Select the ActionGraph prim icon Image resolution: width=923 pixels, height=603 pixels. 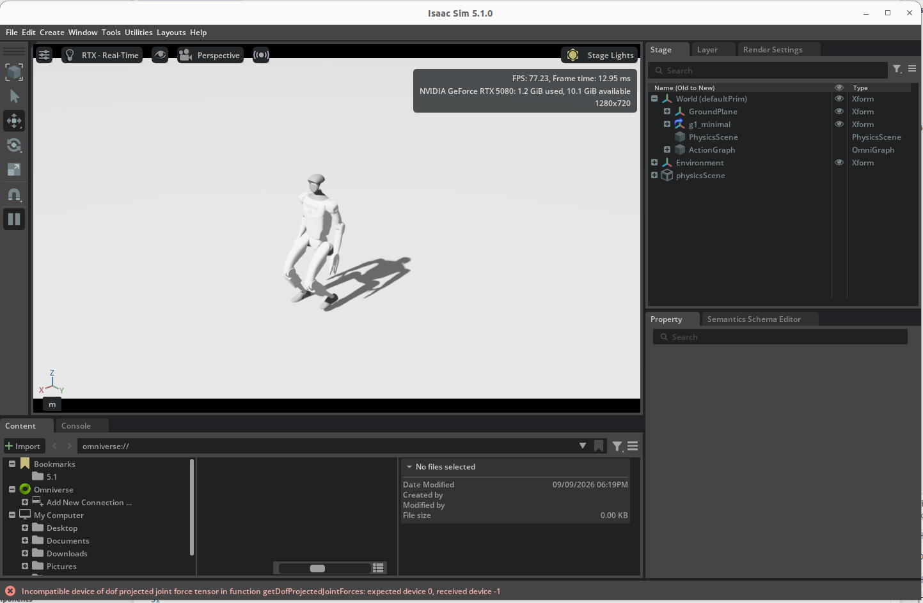click(680, 149)
